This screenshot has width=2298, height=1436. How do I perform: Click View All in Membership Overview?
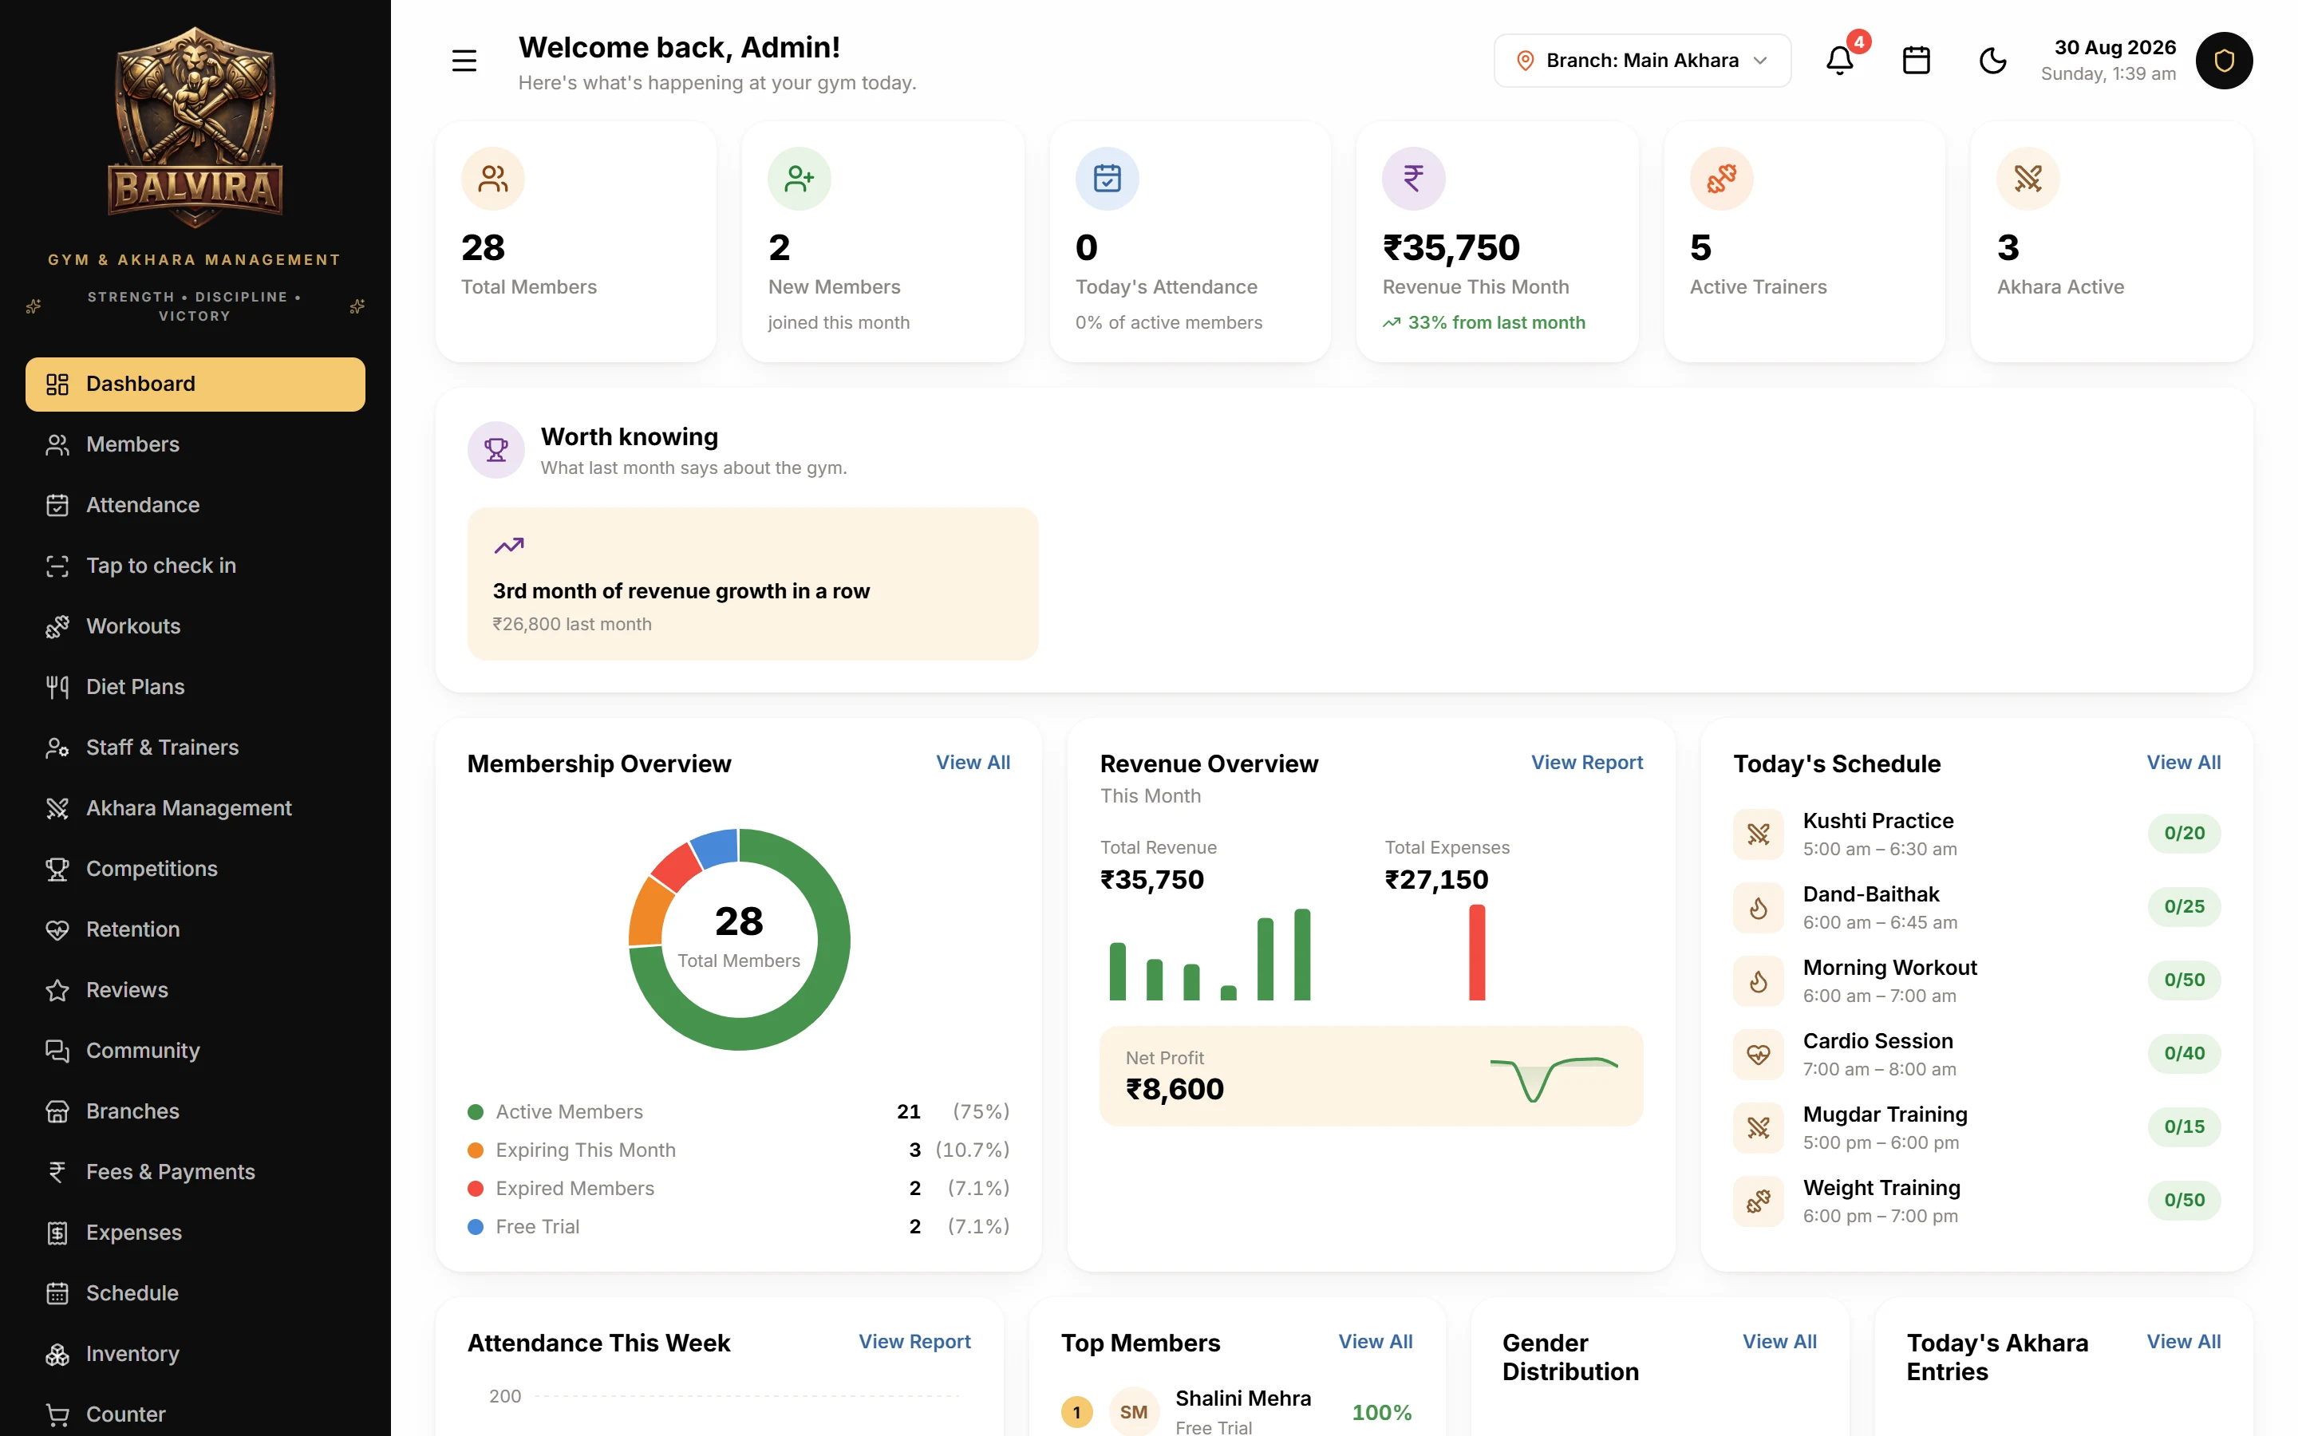[x=973, y=763]
